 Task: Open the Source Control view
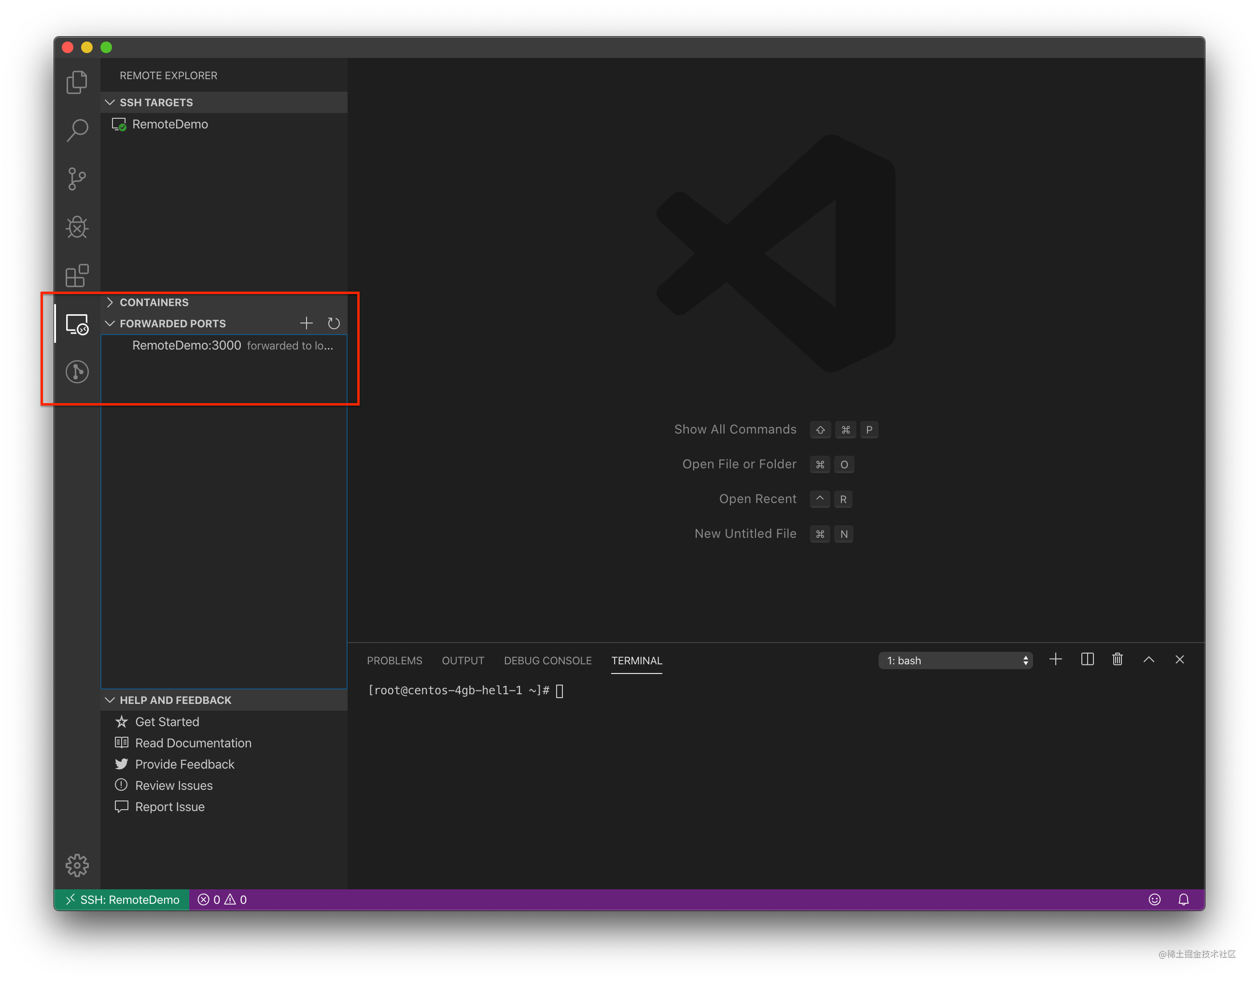(x=77, y=179)
